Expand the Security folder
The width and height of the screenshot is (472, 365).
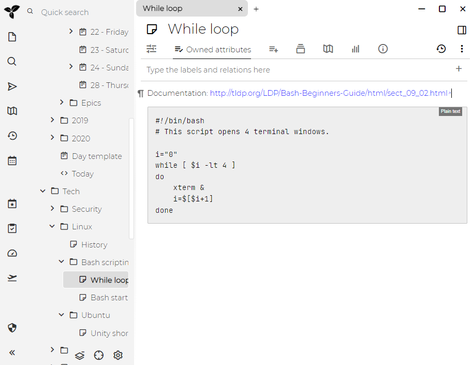point(52,209)
